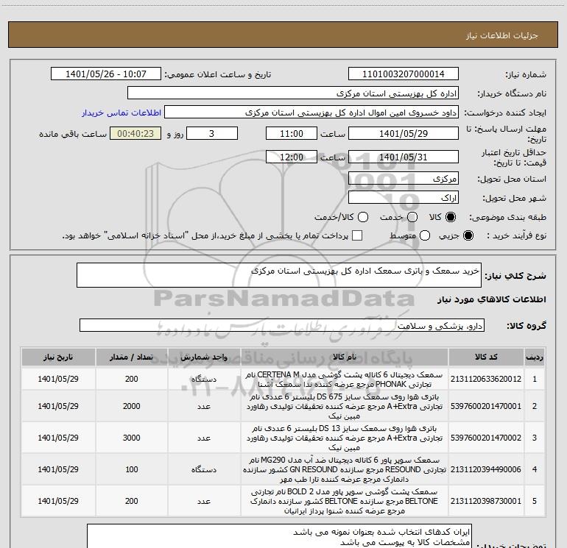Viewport: 567px width, 548px height.
Task: Click quantity 3000 in row 3
Action: pyautogui.click(x=131, y=438)
